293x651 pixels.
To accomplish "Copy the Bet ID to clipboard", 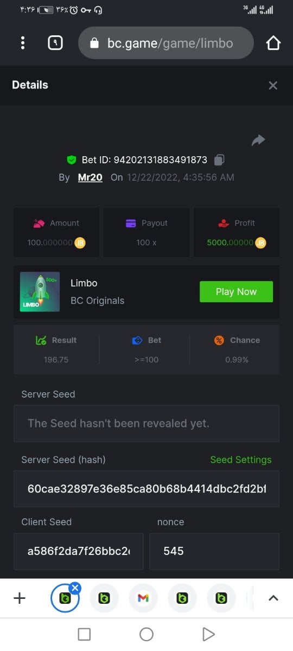I will [x=219, y=159].
